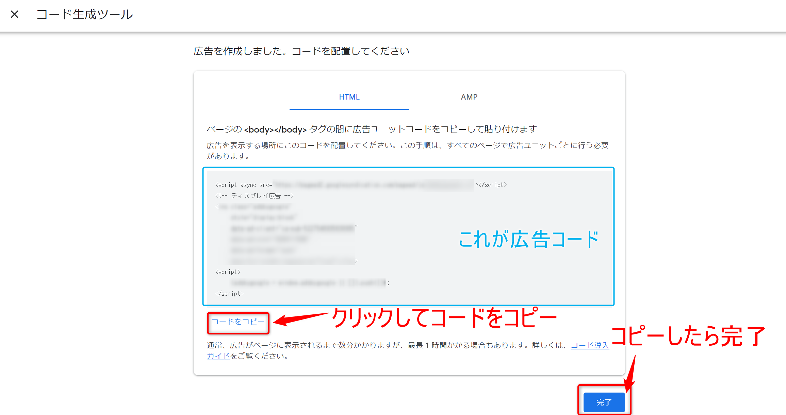Click the ディスプレイ広告 comment line in code
This screenshot has width=786, height=415.
(254, 195)
